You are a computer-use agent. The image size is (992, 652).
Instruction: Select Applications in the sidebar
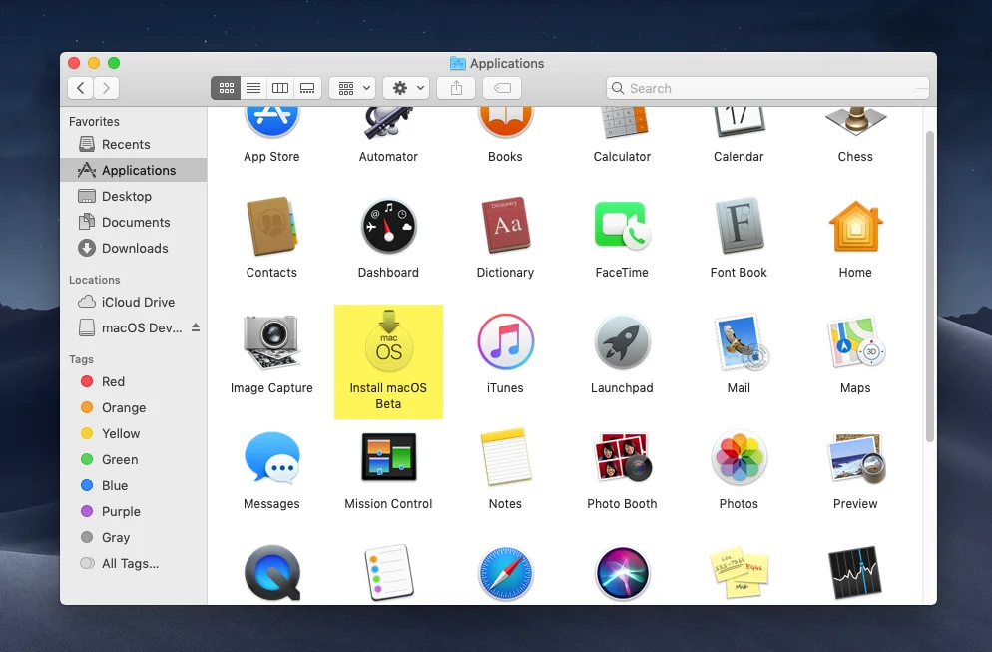tap(134, 171)
